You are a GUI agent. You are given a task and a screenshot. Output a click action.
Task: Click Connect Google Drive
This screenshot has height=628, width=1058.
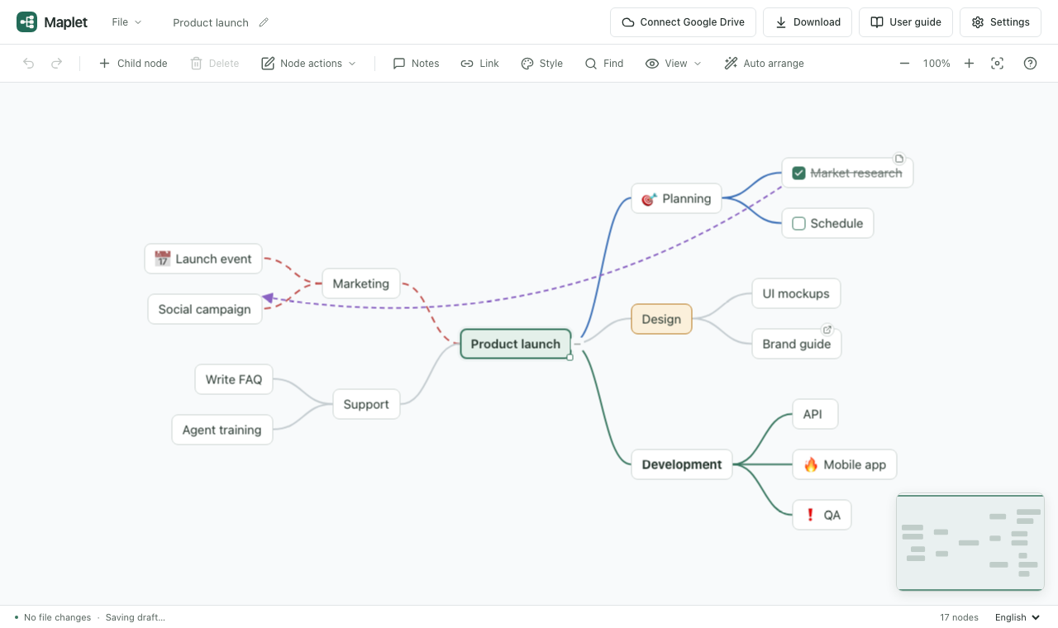(x=683, y=22)
